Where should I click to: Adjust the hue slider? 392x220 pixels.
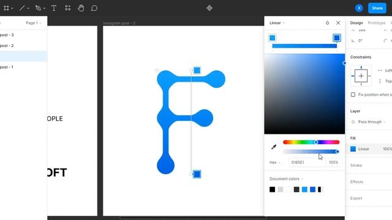(311, 142)
